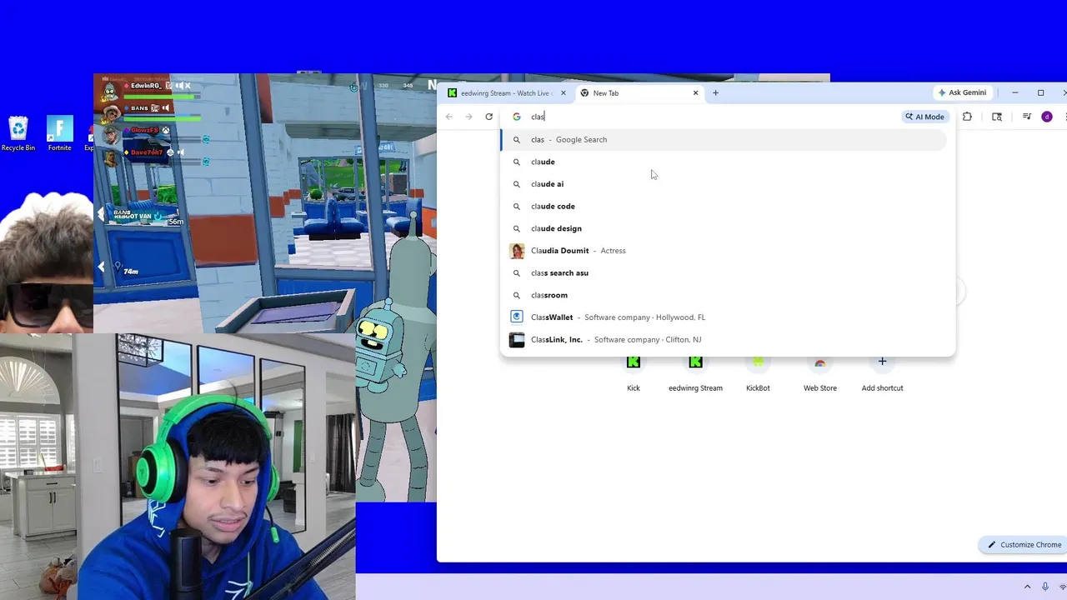Switch to the New Tab tab
Screen dimensions: 1067x600
point(639,93)
